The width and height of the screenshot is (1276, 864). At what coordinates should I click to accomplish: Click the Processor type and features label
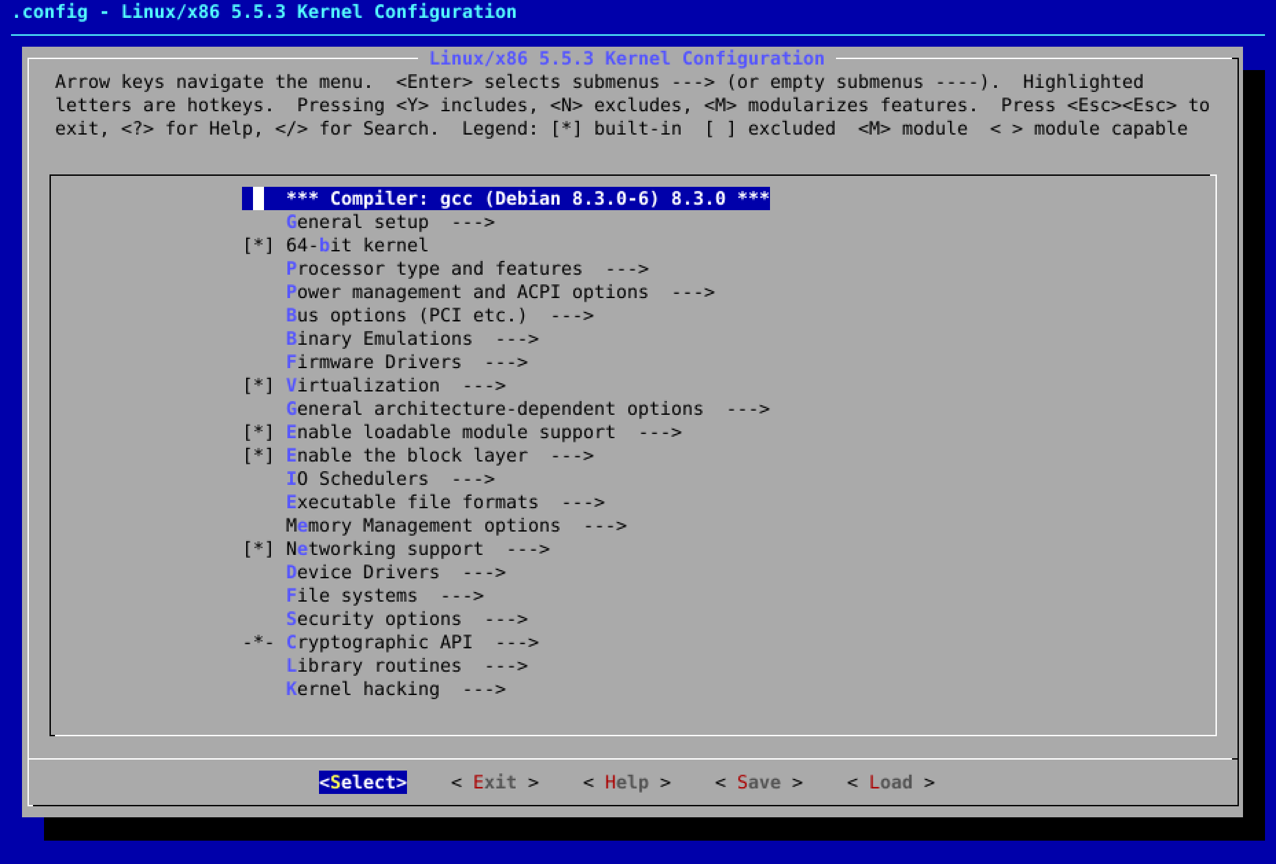[434, 269]
